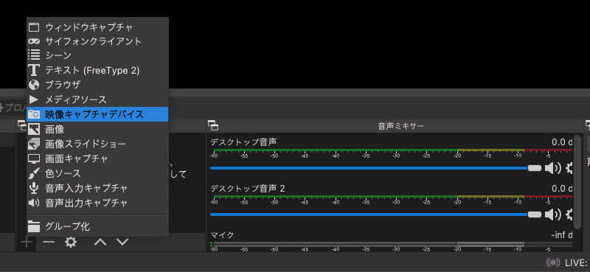The width and height of the screenshot is (590, 272).
Task: Click the デスクトップ音声 2 label
Action: pyautogui.click(x=248, y=189)
